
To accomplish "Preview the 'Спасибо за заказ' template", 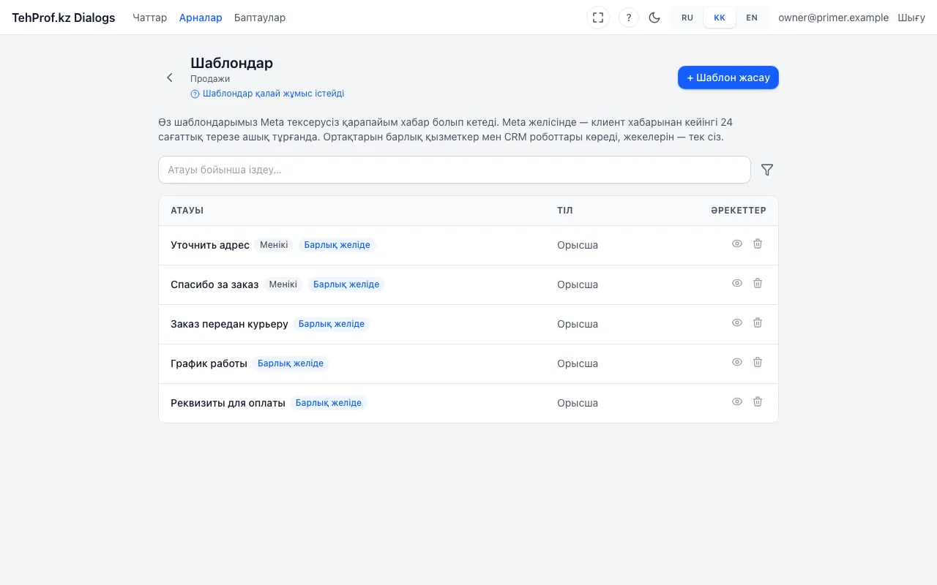I will coord(737,283).
